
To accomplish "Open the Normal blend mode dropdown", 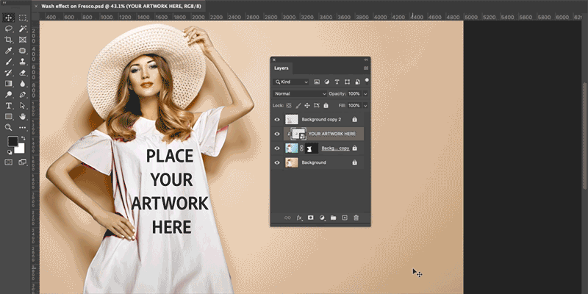I will click(300, 94).
